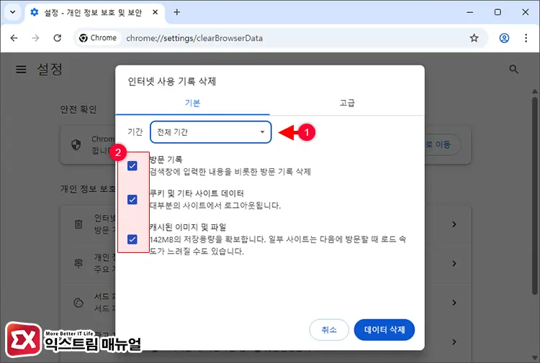Reload the page with the refresh icon
The image size is (540, 363).
pos(57,38)
